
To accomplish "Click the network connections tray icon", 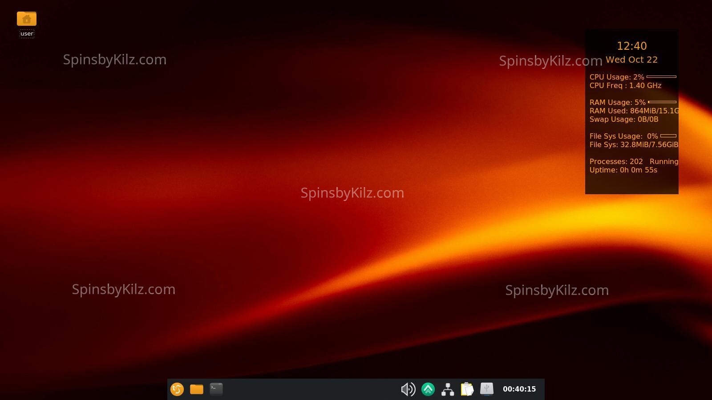I will tap(448, 389).
